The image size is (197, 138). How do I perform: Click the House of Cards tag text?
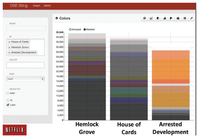point(20,42)
